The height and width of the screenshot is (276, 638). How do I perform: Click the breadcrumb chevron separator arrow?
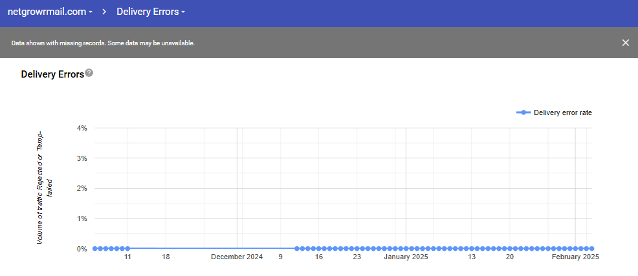[104, 12]
